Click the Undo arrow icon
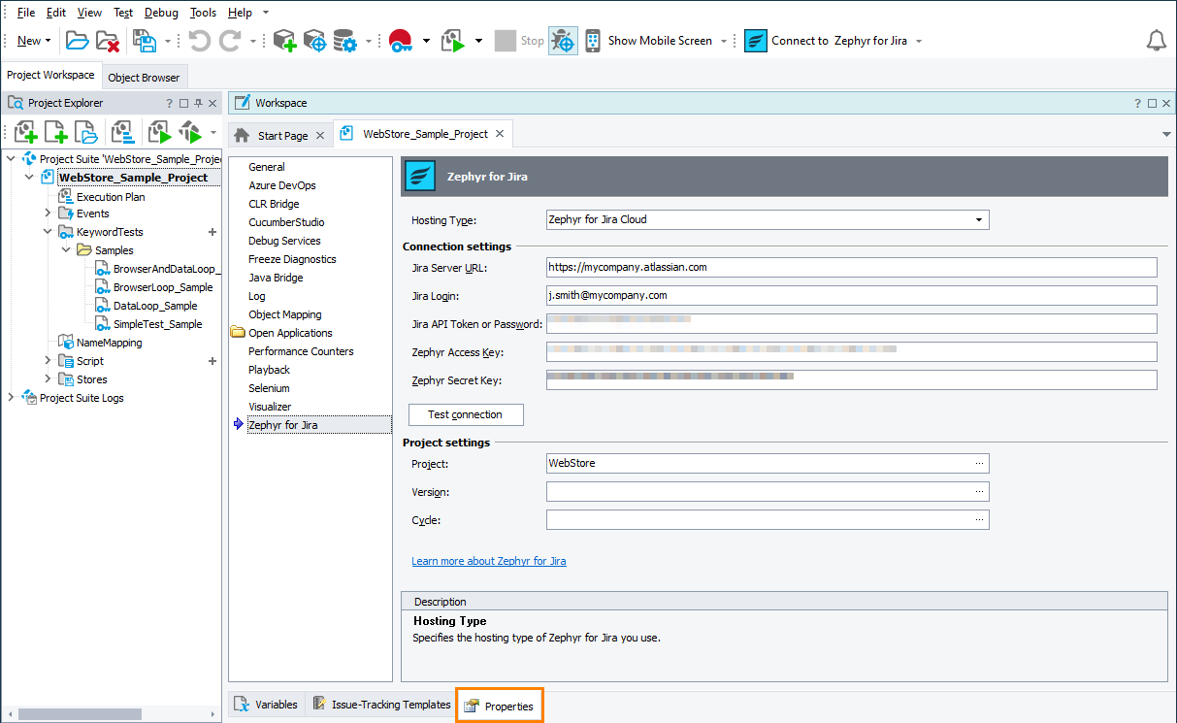Image resolution: width=1177 pixels, height=723 pixels. point(201,41)
